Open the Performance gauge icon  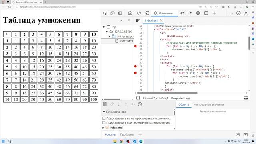pos(190,13)
